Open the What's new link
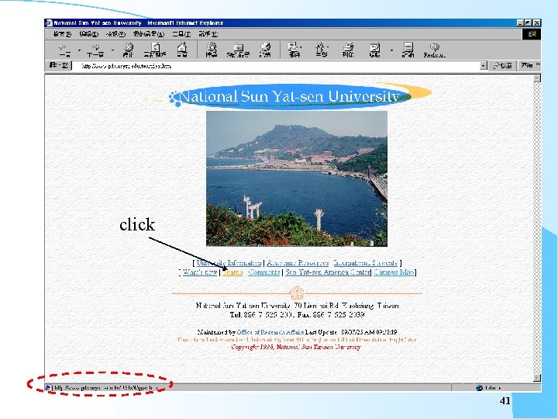Image resolution: width=558 pixels, height=419 pixels. coord(200,272)
